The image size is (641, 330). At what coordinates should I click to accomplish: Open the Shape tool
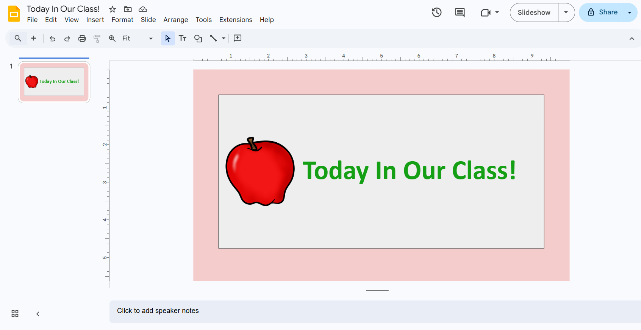click(198, 38)
